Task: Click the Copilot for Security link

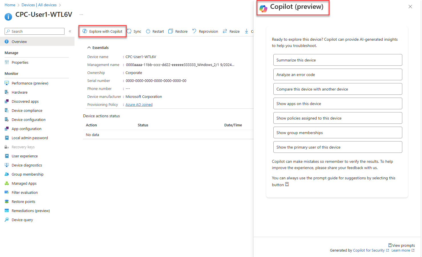Action: pyautogui.click(x=369, y=250)
